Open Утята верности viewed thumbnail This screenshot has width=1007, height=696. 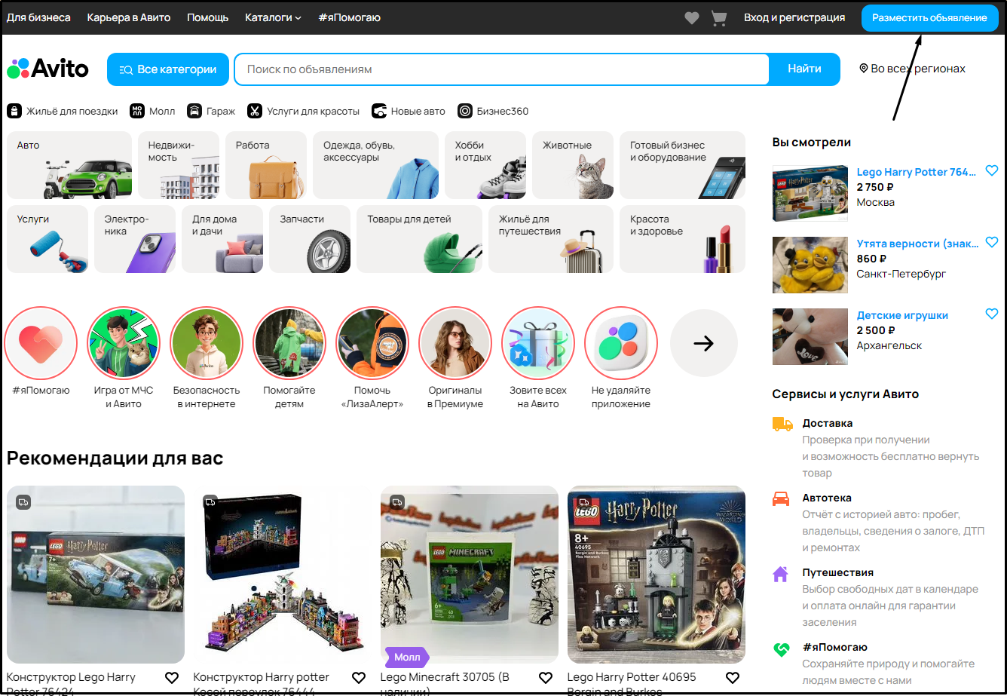[810, 265]
